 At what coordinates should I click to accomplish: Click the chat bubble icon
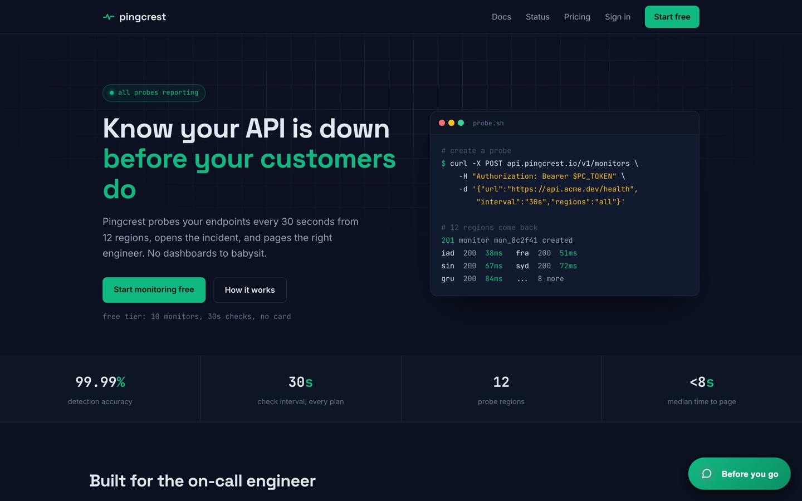coord(707,474)
